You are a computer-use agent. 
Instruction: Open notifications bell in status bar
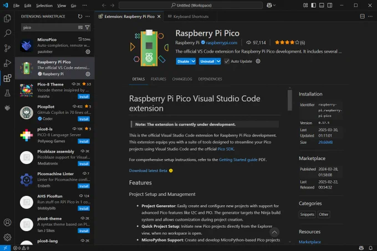370,248
